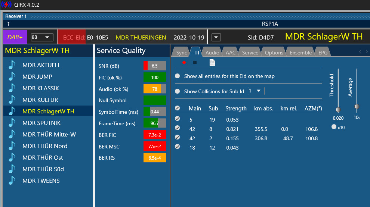Viewport: 370px width, 207px height.
Task: Select the MDR SPUTNIK service
Action: [41, 123]
